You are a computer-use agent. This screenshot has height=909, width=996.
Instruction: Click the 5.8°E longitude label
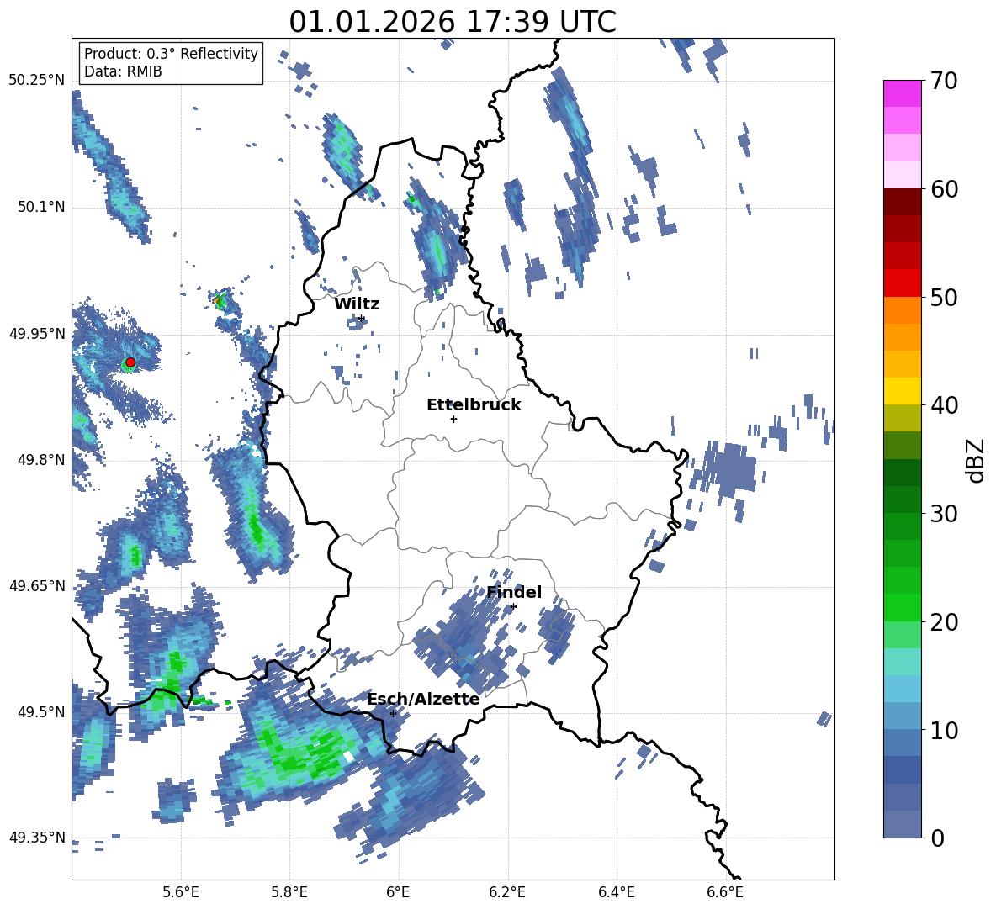tap(289, 892)
